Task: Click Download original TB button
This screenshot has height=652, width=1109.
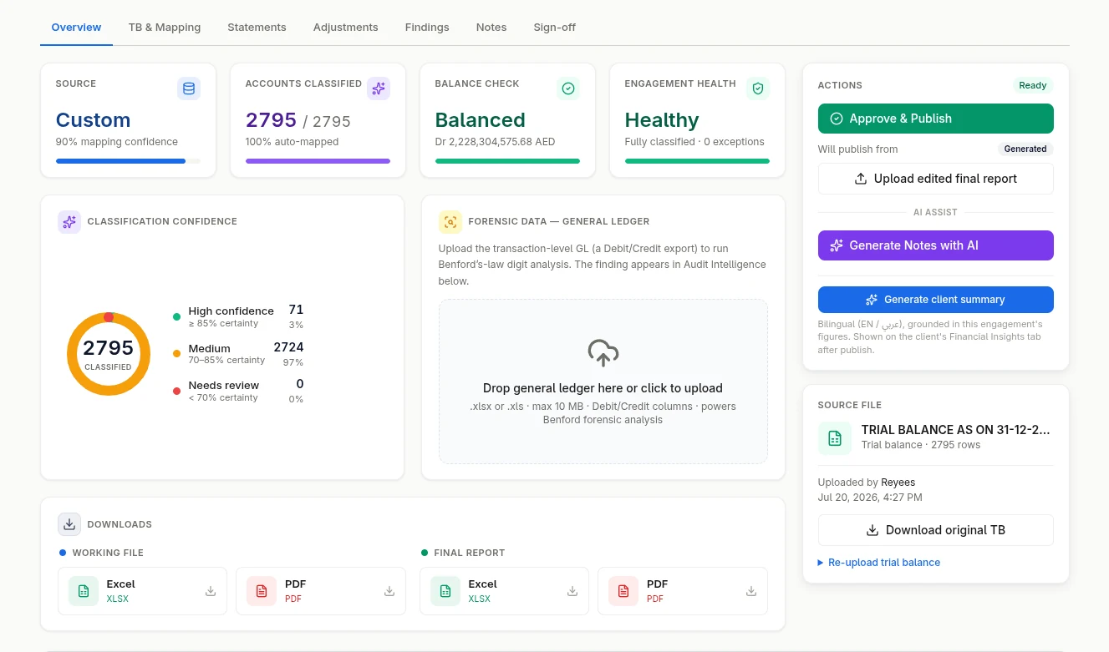Action: click(936, 530)
